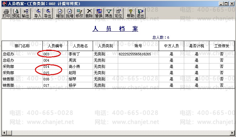Select the name 高小燕
This screenshot has width=236, height=137.
pyautogui.click(x=74, y=67)
